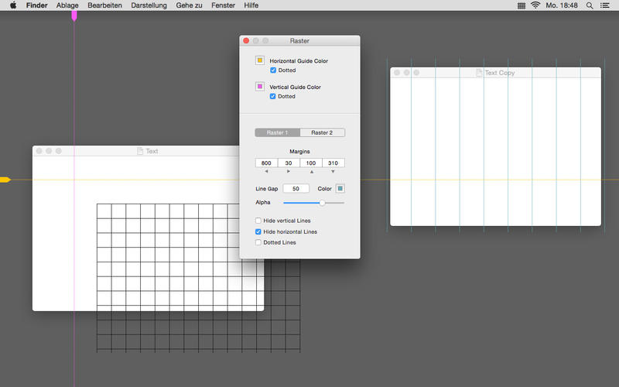Viewport: 619px width, 387px height.
Task: Open the raster line Color swatch
Action: point(340,188)
